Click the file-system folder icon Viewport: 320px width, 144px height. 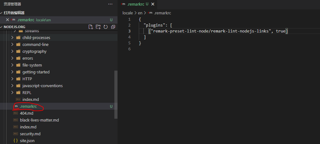pos(18,65)
